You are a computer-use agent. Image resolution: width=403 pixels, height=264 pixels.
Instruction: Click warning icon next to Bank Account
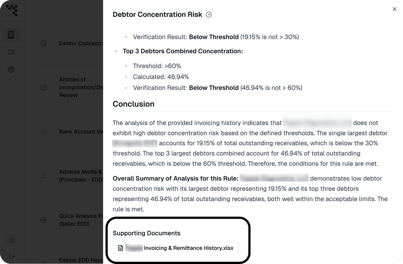tap(43, 131)
